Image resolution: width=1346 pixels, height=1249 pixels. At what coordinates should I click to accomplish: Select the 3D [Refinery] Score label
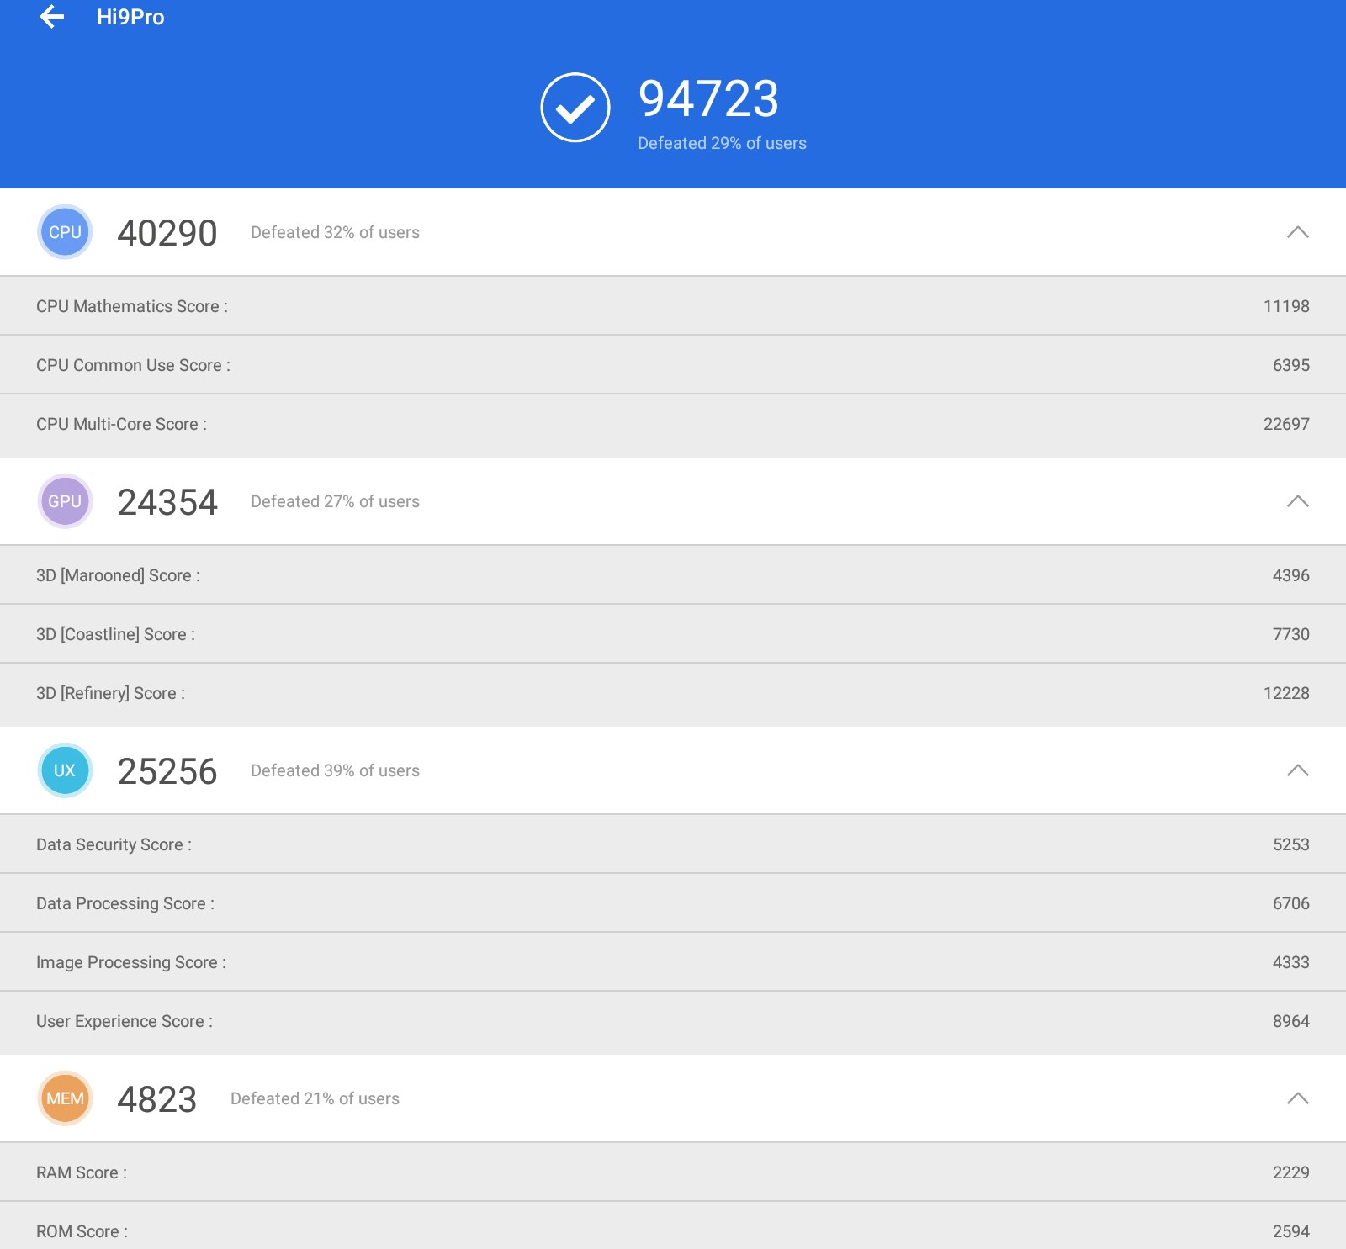110,693
